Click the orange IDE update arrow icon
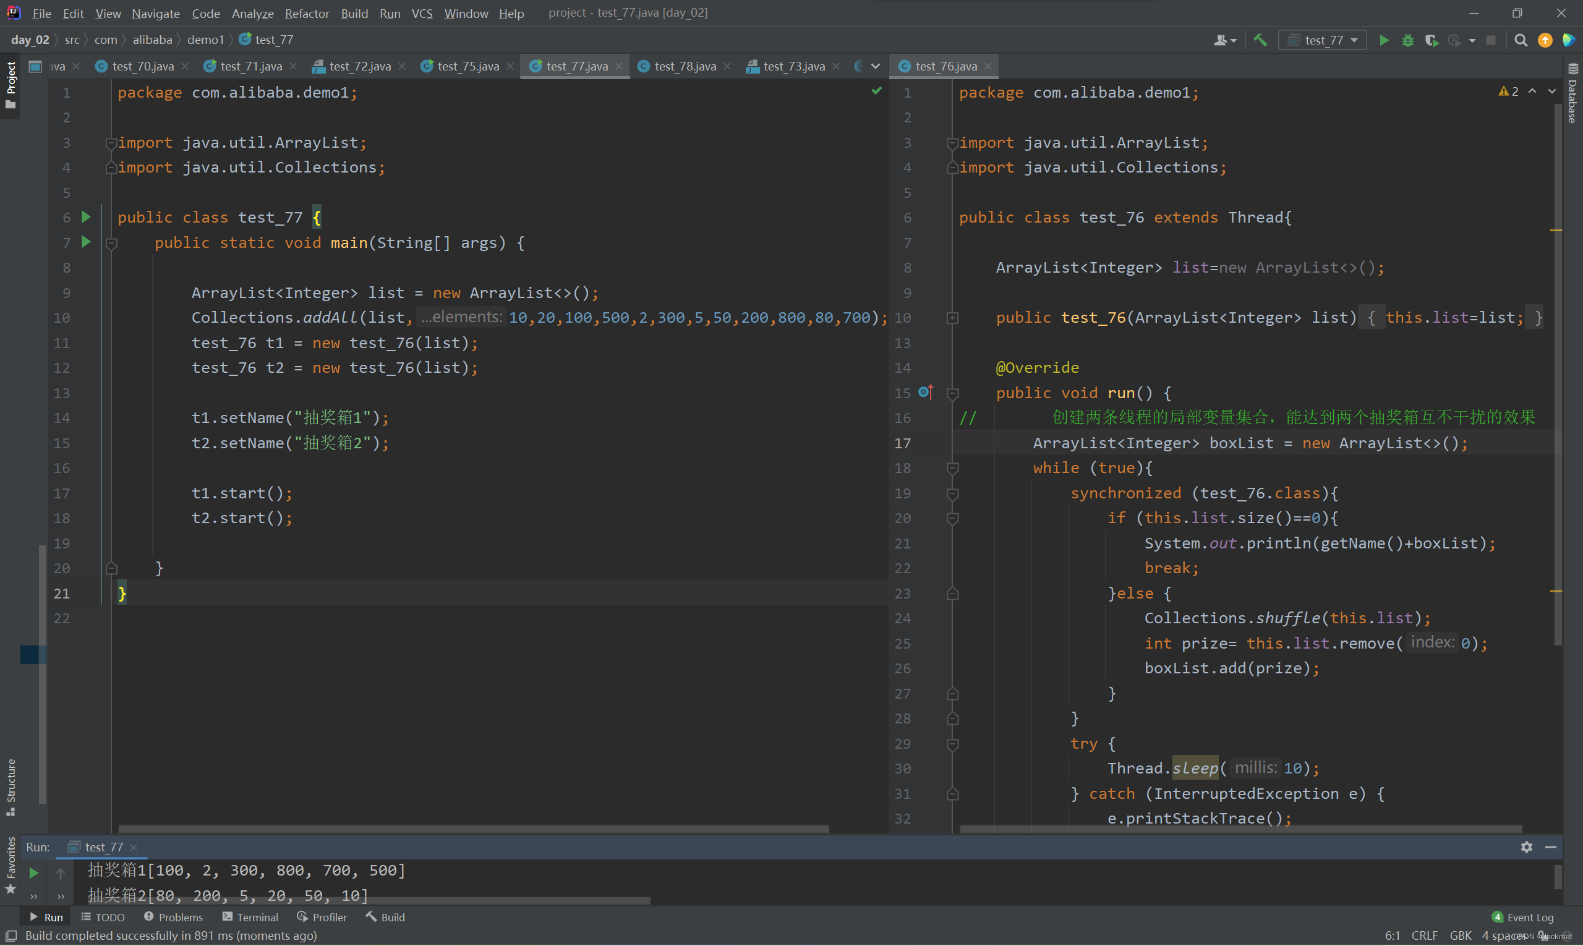Viewport: 1583px width, 946px height. [x=1545, y=40]
